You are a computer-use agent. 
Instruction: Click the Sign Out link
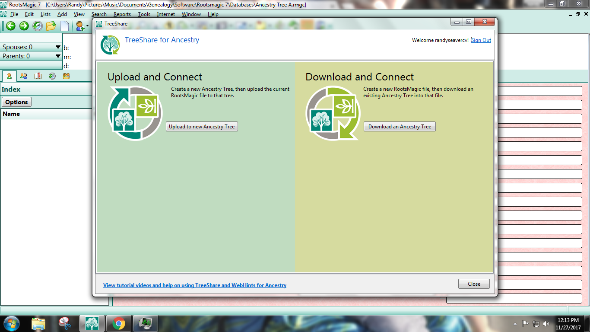click(x=481, y=40)
